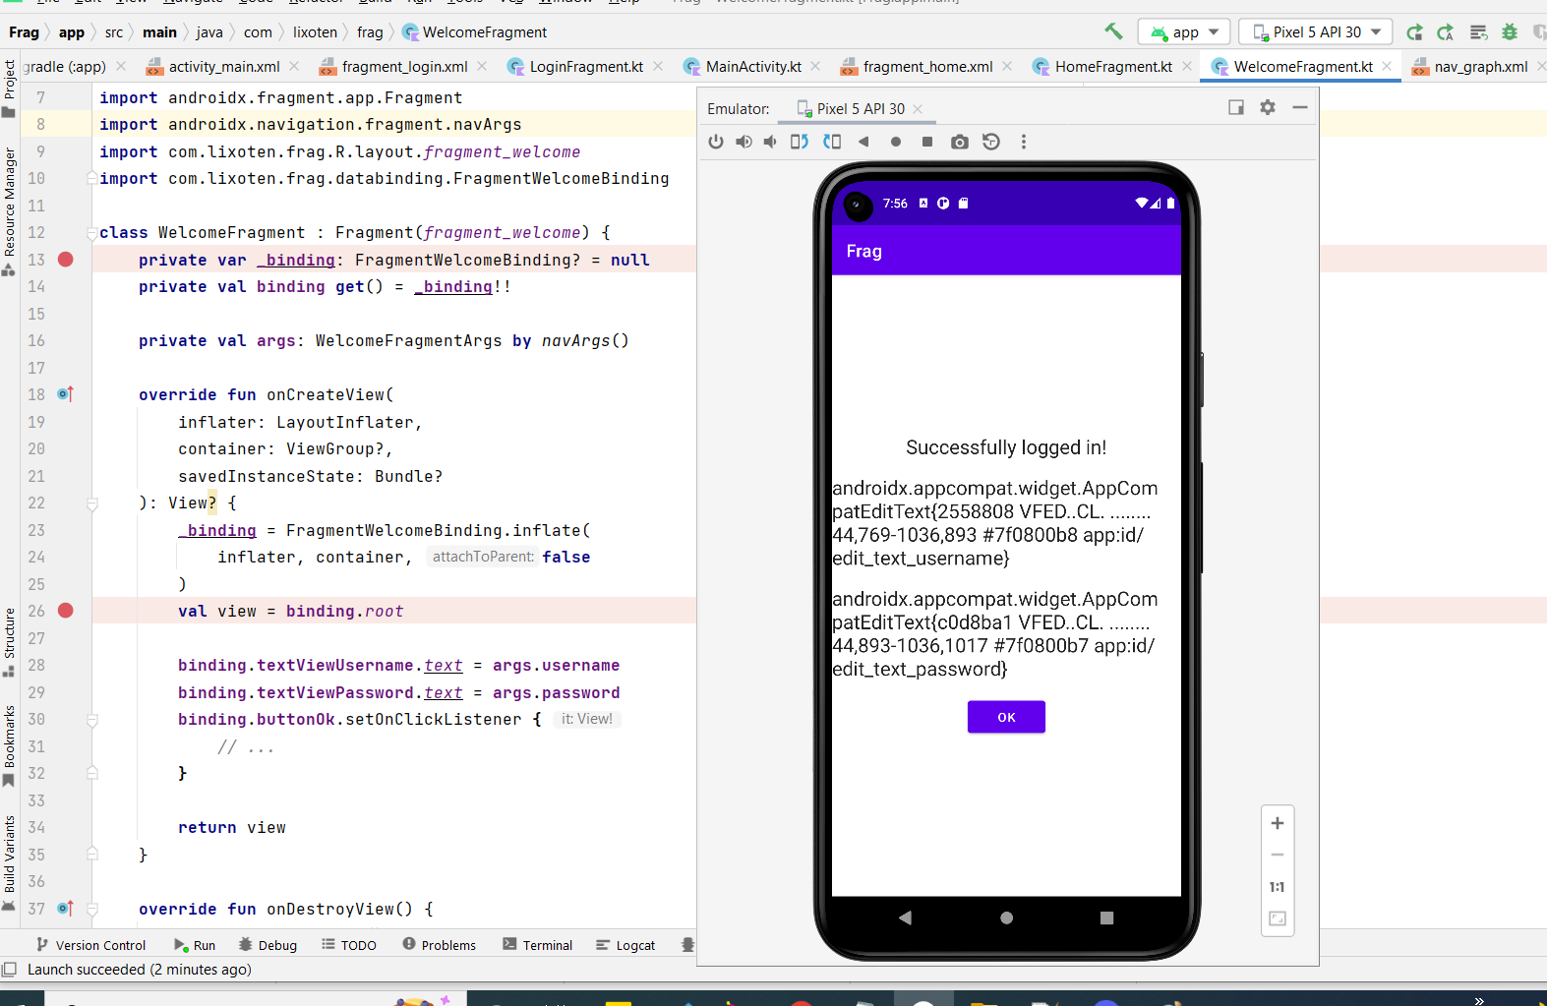Viewport: 1547px width, 1006px height.
Task: Click emulator volume down icon
Action: click(x=770, y=142)
